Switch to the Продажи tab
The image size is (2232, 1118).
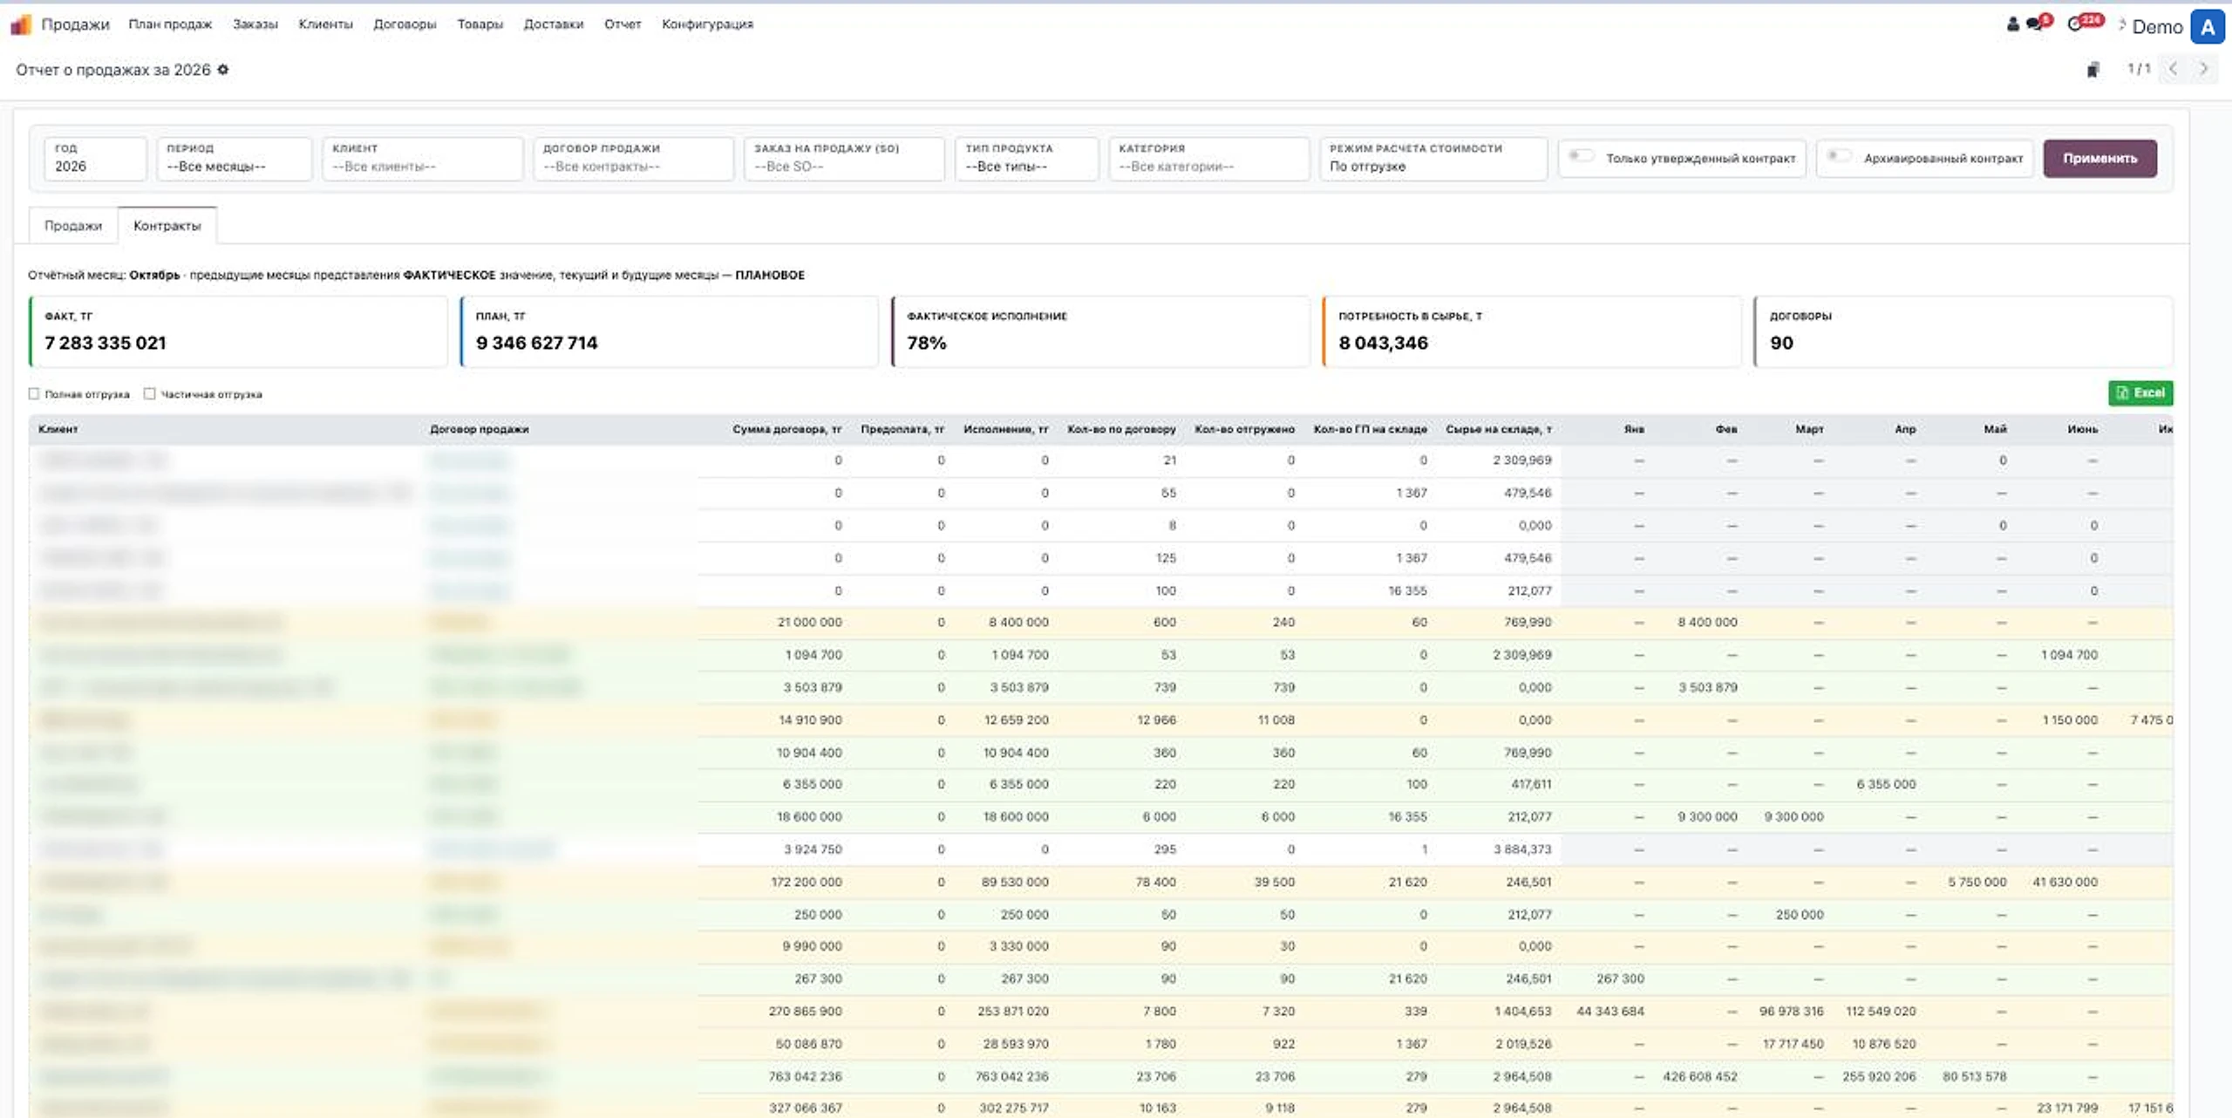click(73, 226)
